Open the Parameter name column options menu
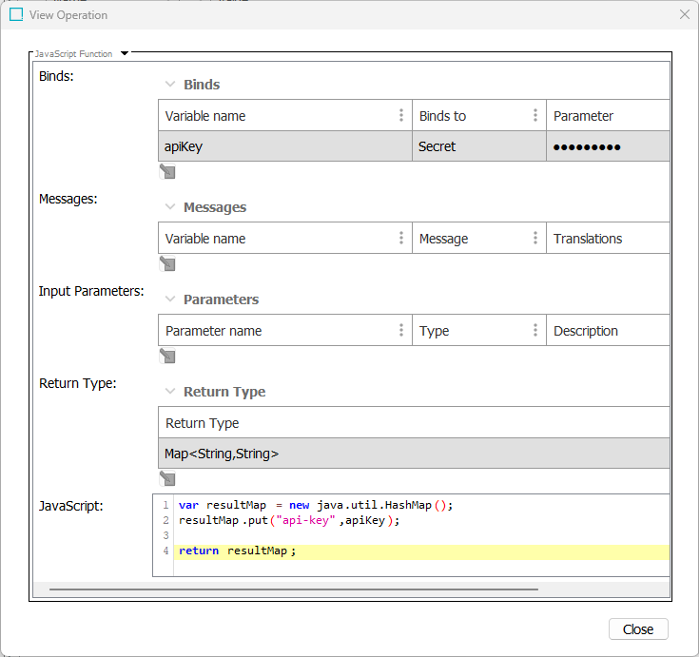700x657 pixels. tap(401, 331)
